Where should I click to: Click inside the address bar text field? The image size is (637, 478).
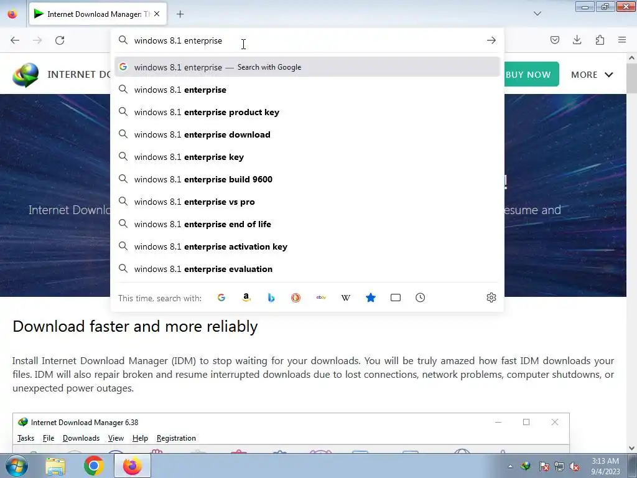[x=307, y=40]
